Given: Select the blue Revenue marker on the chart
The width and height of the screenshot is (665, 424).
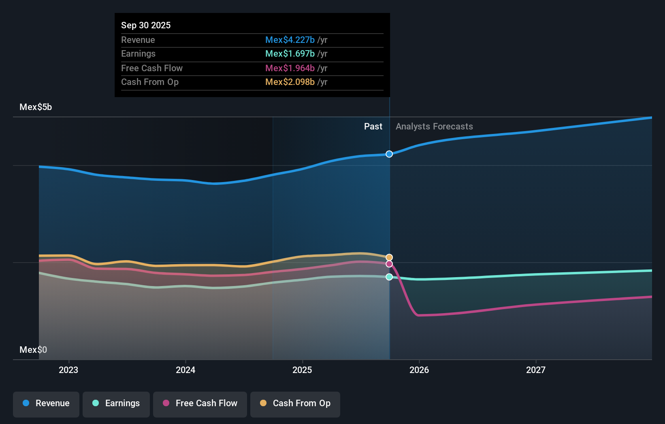Looking at the screenshot, I should [x=389, y=154].
